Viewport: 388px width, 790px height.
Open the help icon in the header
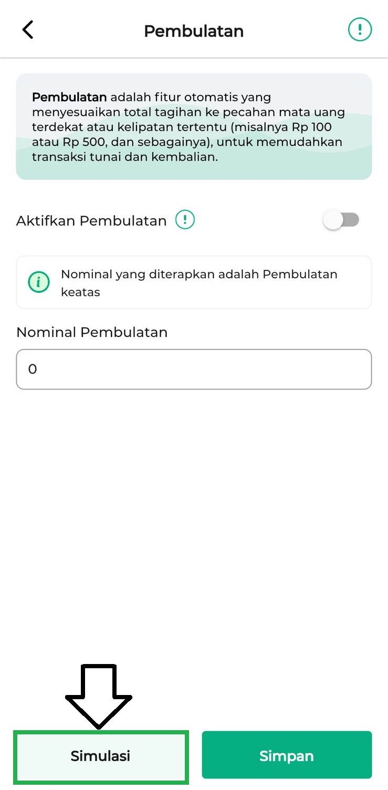coord(360,29)
